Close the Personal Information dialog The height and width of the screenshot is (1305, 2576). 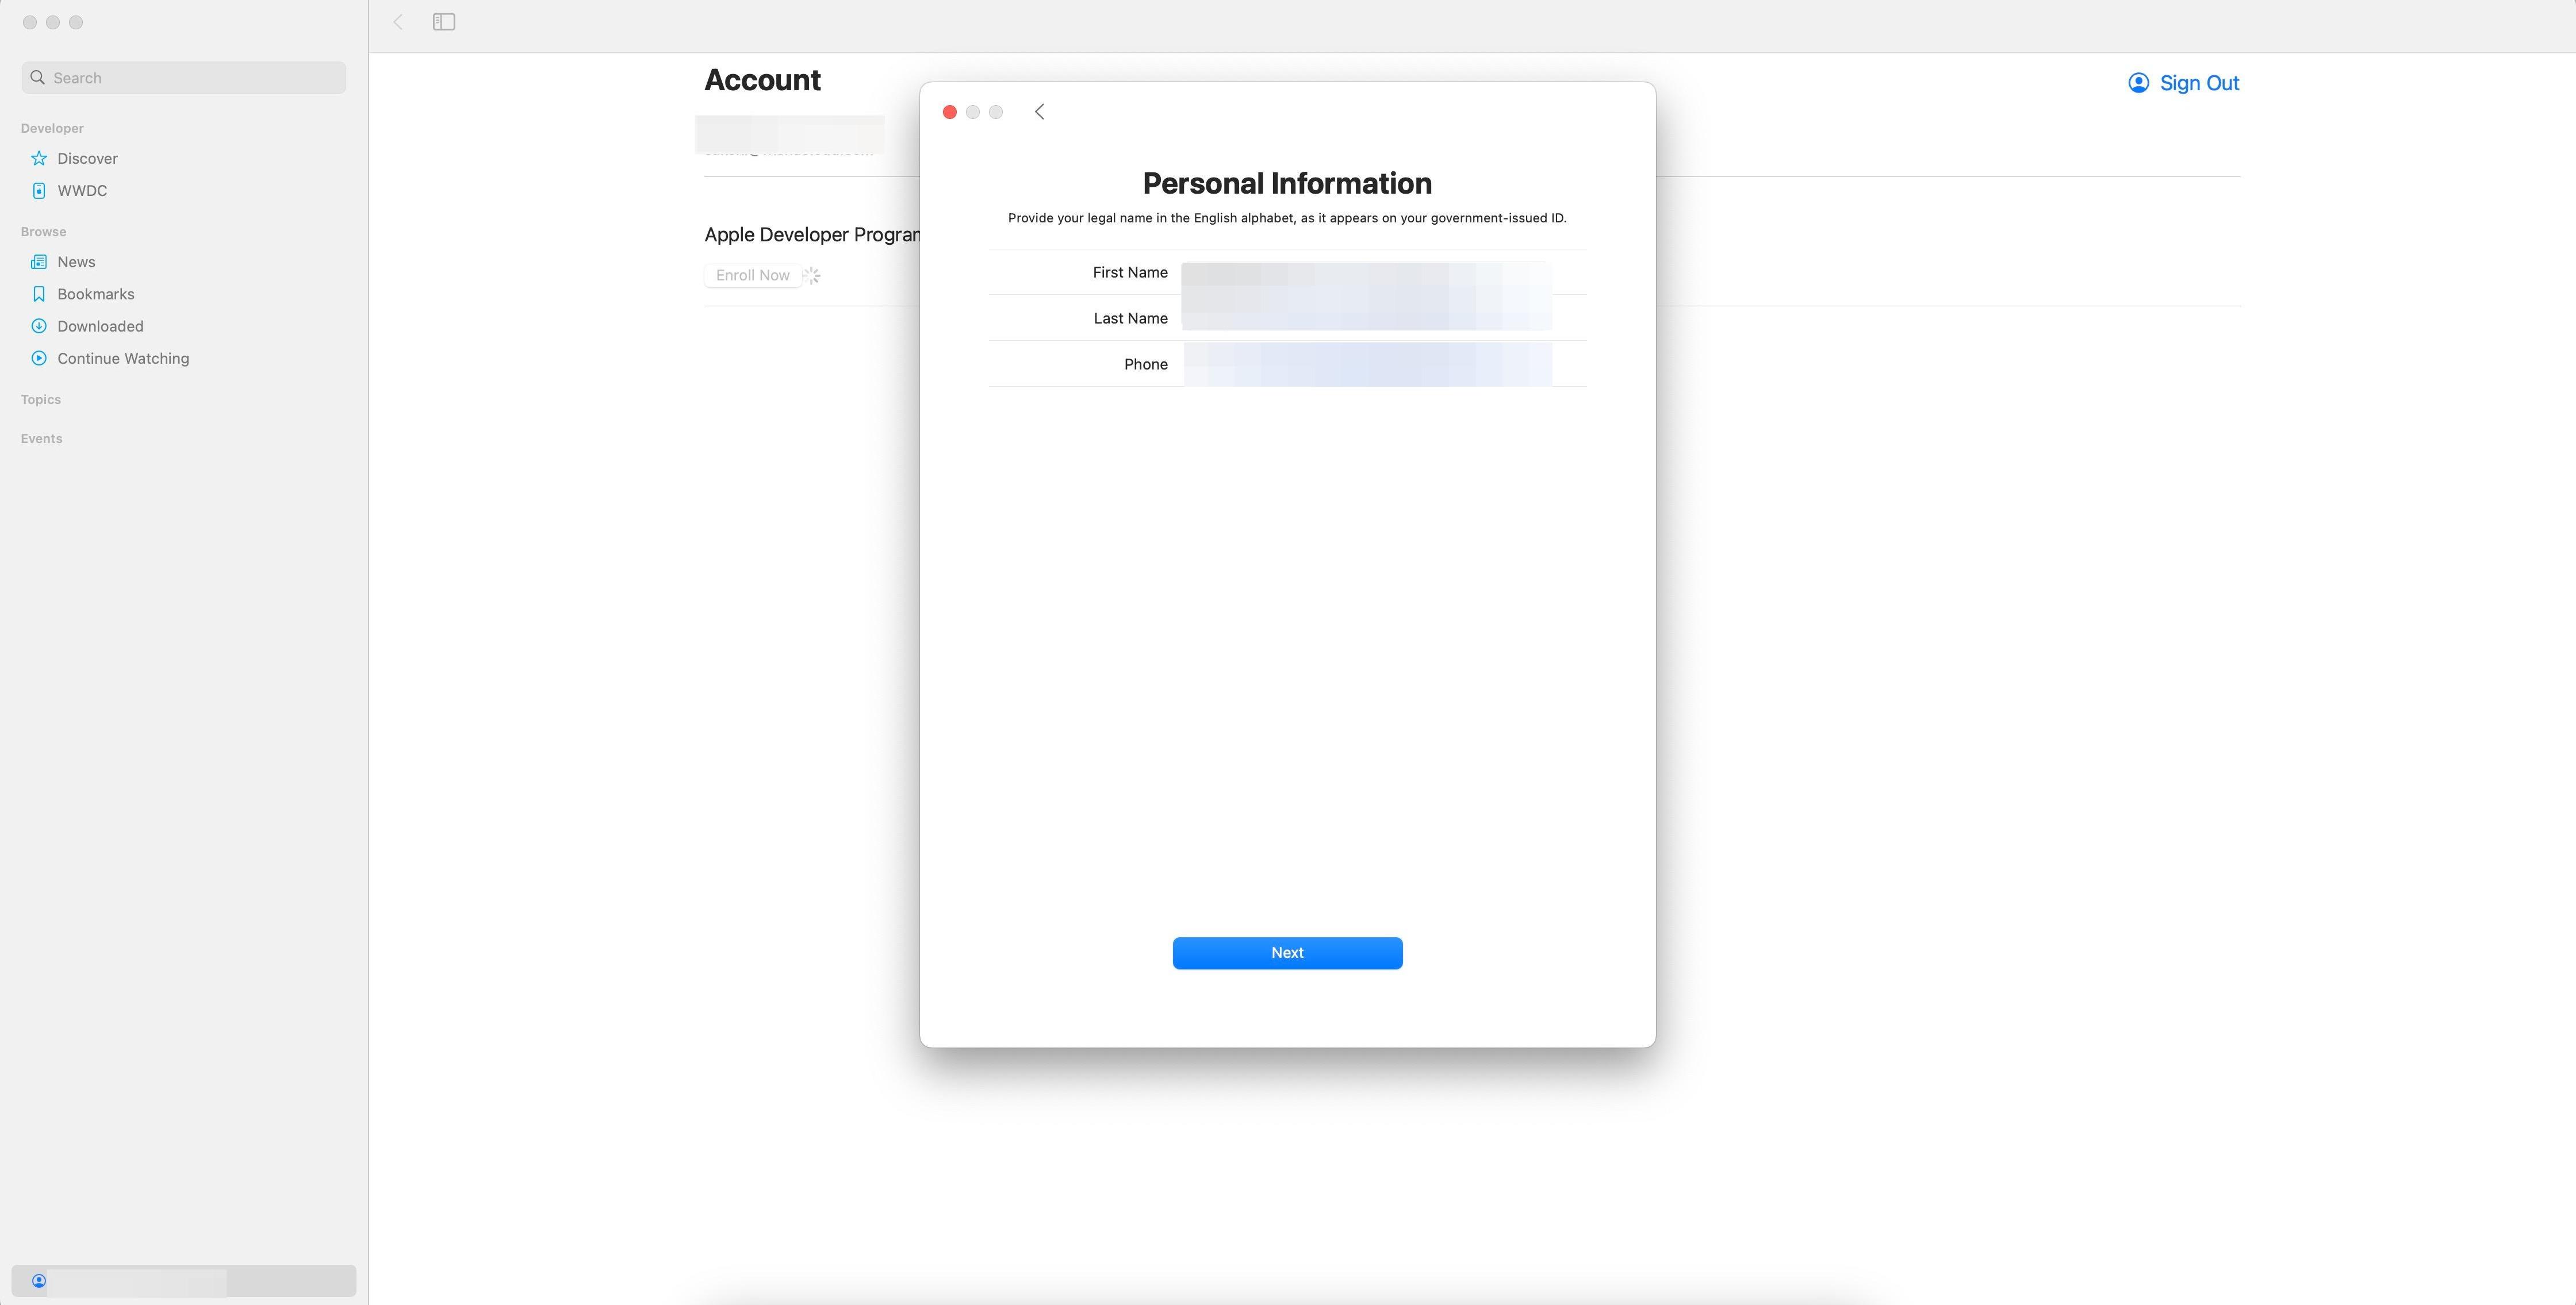(950, 112)
